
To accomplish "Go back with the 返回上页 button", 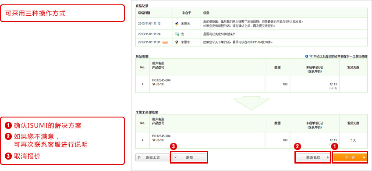I will [x=152, y=157].
